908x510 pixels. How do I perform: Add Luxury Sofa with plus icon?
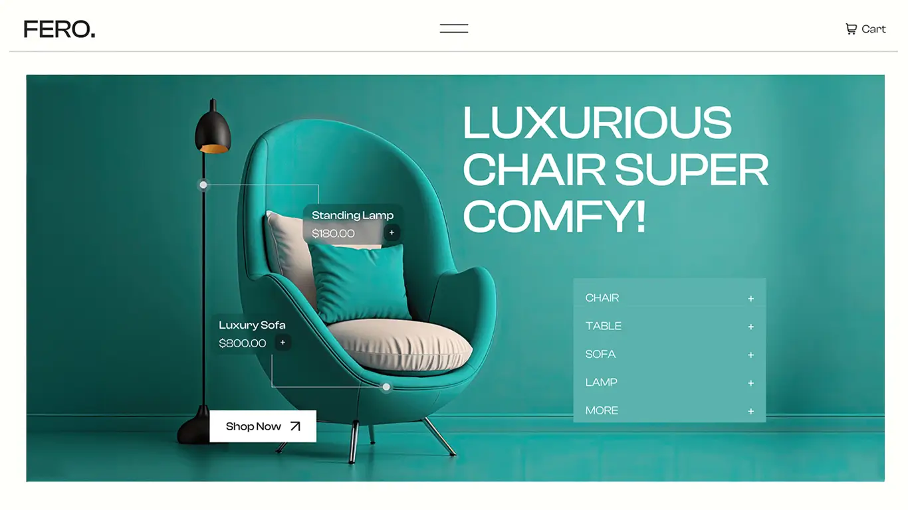tap(283, 343)
